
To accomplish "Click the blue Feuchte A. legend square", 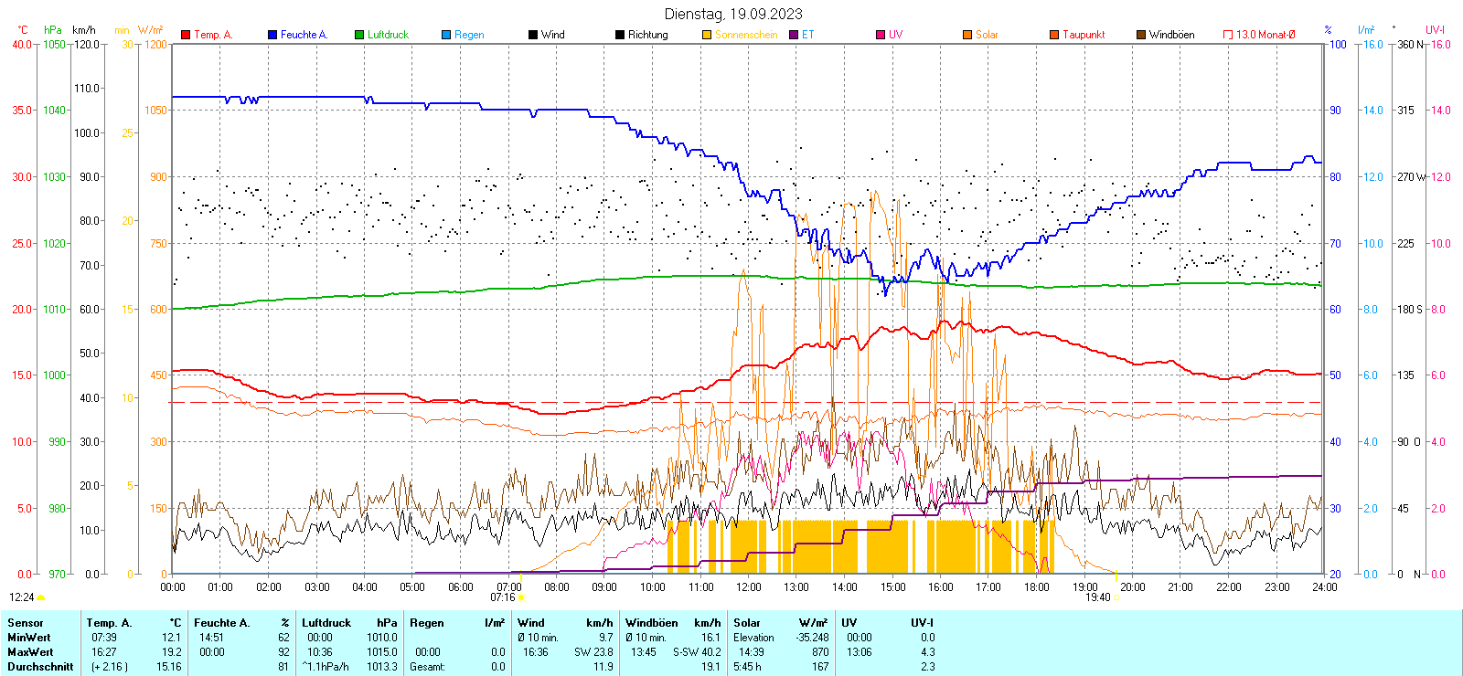I will (272, 35).
